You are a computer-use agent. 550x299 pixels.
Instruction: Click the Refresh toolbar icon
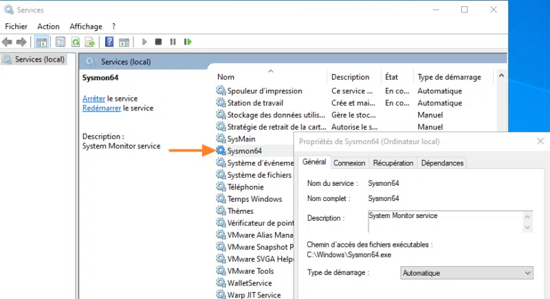(76, 43)
